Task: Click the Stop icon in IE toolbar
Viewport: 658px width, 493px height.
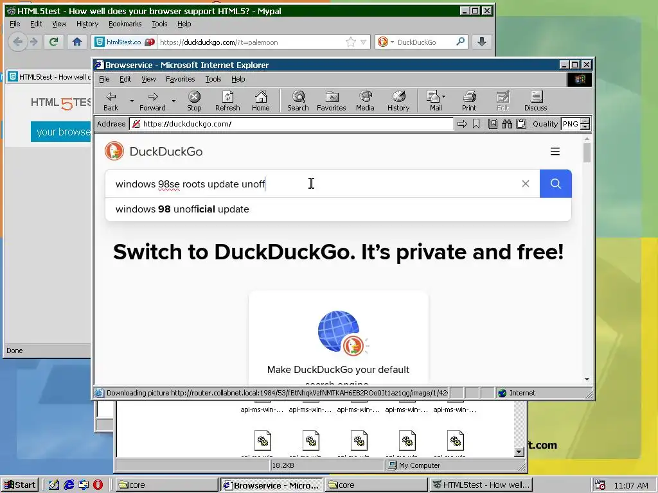Action: pos(194,101)
